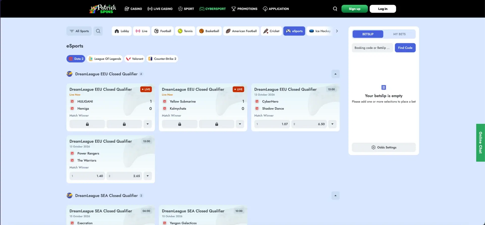The height and width of the screenshot is (225, 485).
Task: Expand more markets for Yellow Submarine match
Action: [x=240, y=124]
